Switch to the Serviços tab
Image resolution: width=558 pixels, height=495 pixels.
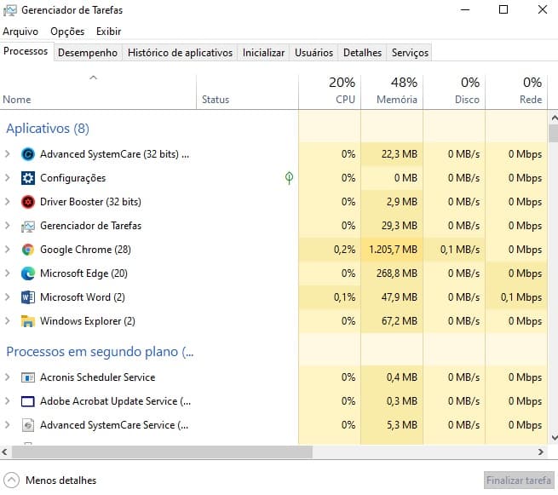tap(410, 53)
